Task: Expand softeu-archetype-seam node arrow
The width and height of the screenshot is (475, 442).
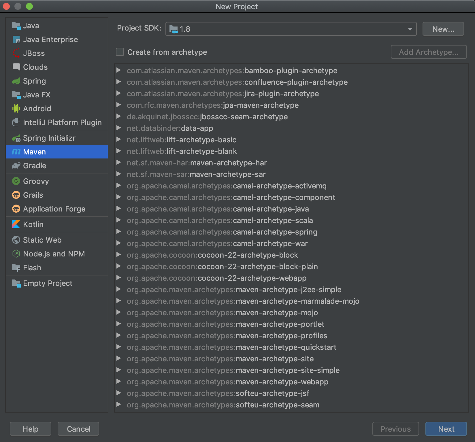Action: pos(118,405)
